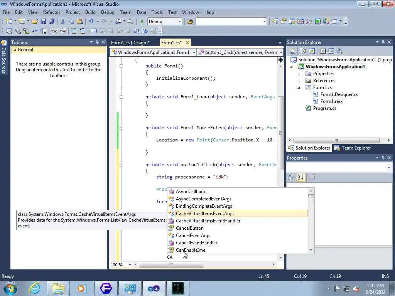Click the Find in Files icon

point(190,22)
